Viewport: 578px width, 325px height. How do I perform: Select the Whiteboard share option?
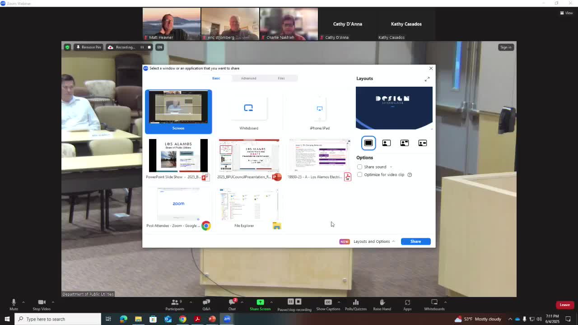click(x=249, y=111)
